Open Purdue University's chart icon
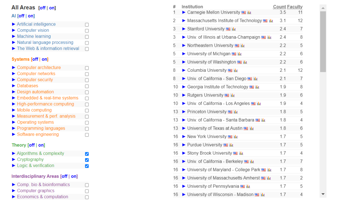Image resolution: width=337 pixels, height=201 pixels. pos(231,145)
